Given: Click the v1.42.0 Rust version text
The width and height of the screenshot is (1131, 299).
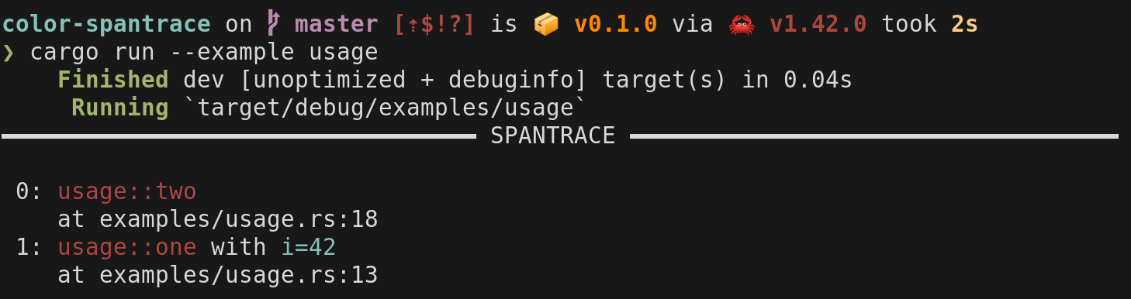Looking at the screenshot, I should [x=818, y=24].
